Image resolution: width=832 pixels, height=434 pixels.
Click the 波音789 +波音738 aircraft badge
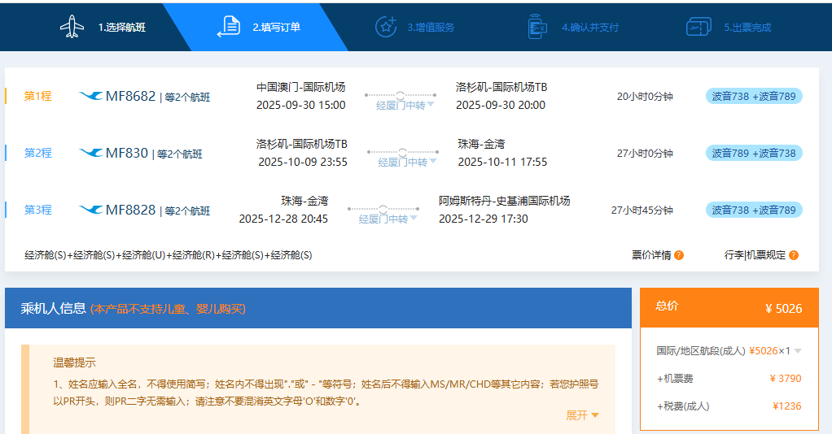(x=754, y=153)
